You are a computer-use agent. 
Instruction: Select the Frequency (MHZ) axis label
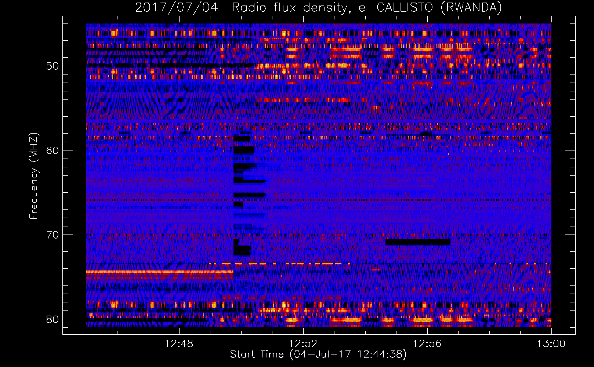34,176
